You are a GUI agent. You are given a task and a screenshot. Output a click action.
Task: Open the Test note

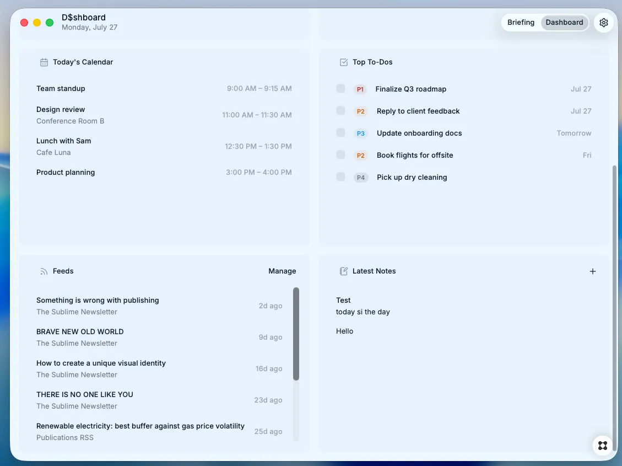point(343,301)
